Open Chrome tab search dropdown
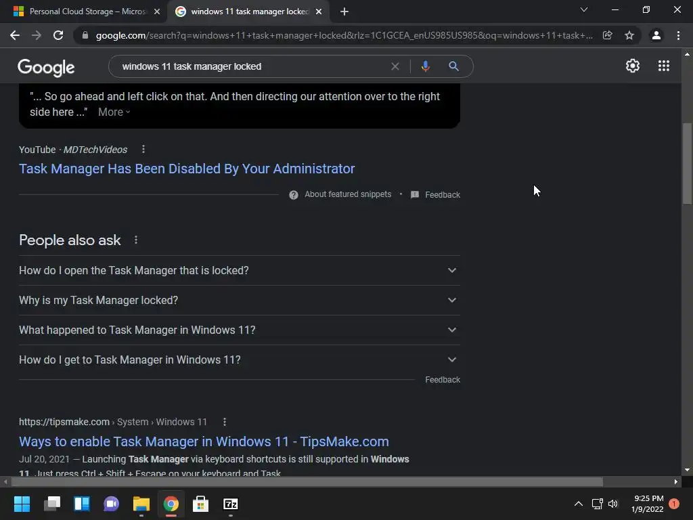The image size is (693, 520). (584, 9)
